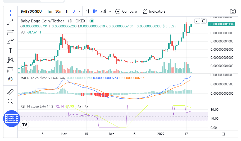241x141 pixels.
Task: Expand the chart style dropdown
Action: pos(110,12)
